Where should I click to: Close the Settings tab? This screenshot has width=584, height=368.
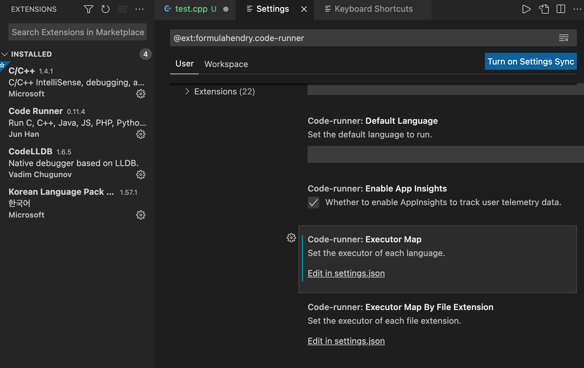coord(304,9)
